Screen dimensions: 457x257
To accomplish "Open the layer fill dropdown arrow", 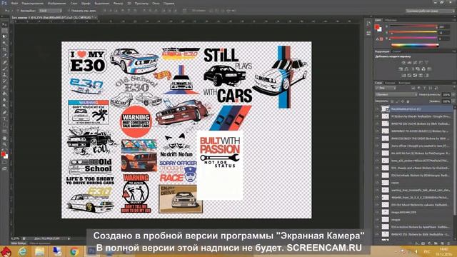I will tap(453, 101).
